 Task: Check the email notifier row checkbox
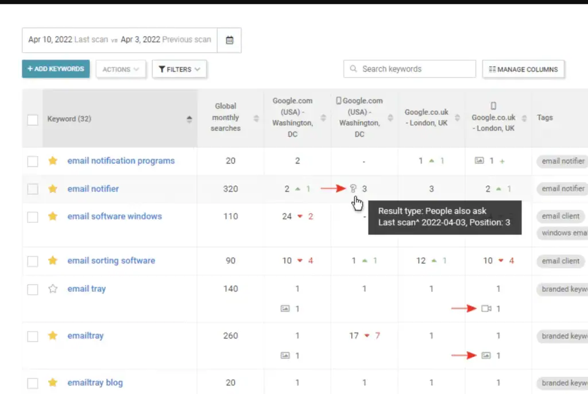click(x=33, y=189)
